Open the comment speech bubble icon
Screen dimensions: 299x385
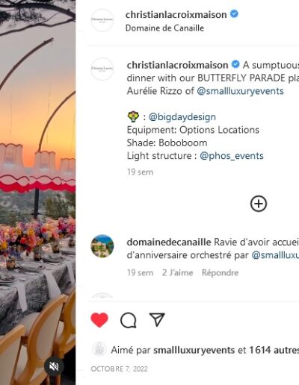[129, 320]
